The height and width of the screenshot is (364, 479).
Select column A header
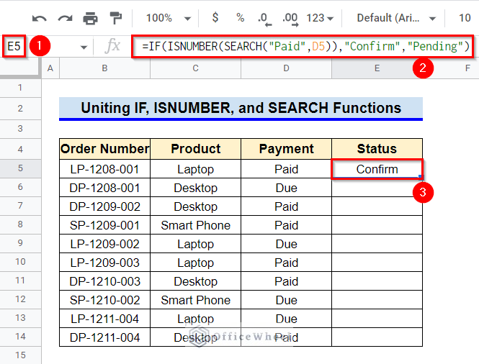click(x=50, y=68)
